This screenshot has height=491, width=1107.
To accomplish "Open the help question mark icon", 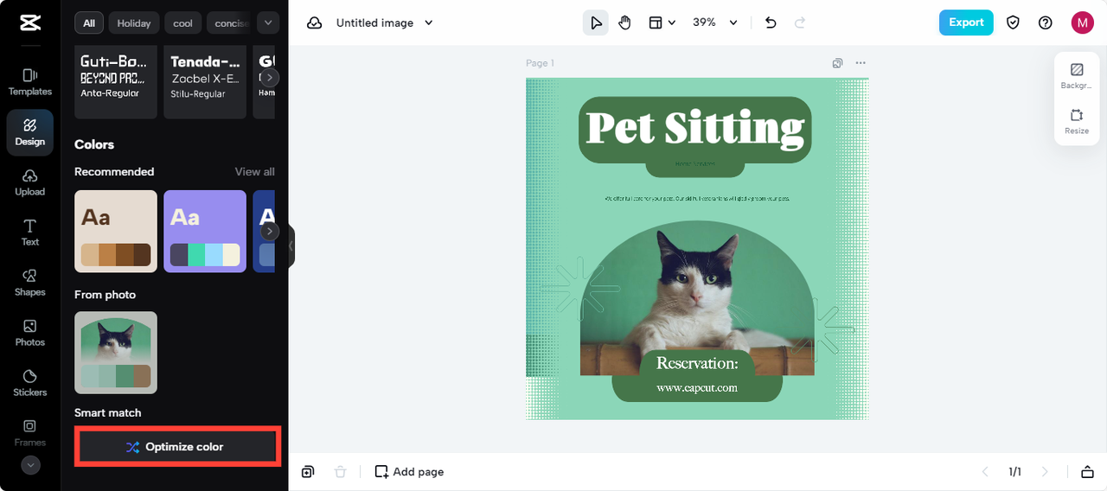I will click(x=1046, y=22).
